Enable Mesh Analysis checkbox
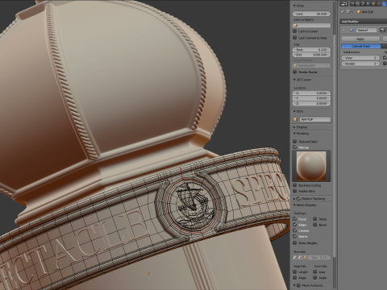The height and width of the screenshot is (290, 387). coord(298,285)
